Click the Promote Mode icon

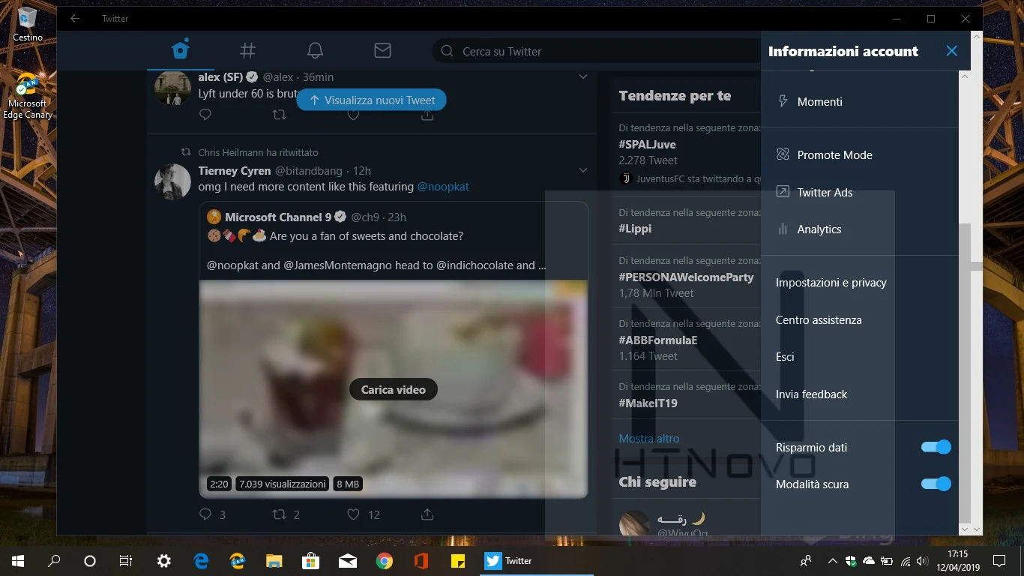(x=783, y=154)
